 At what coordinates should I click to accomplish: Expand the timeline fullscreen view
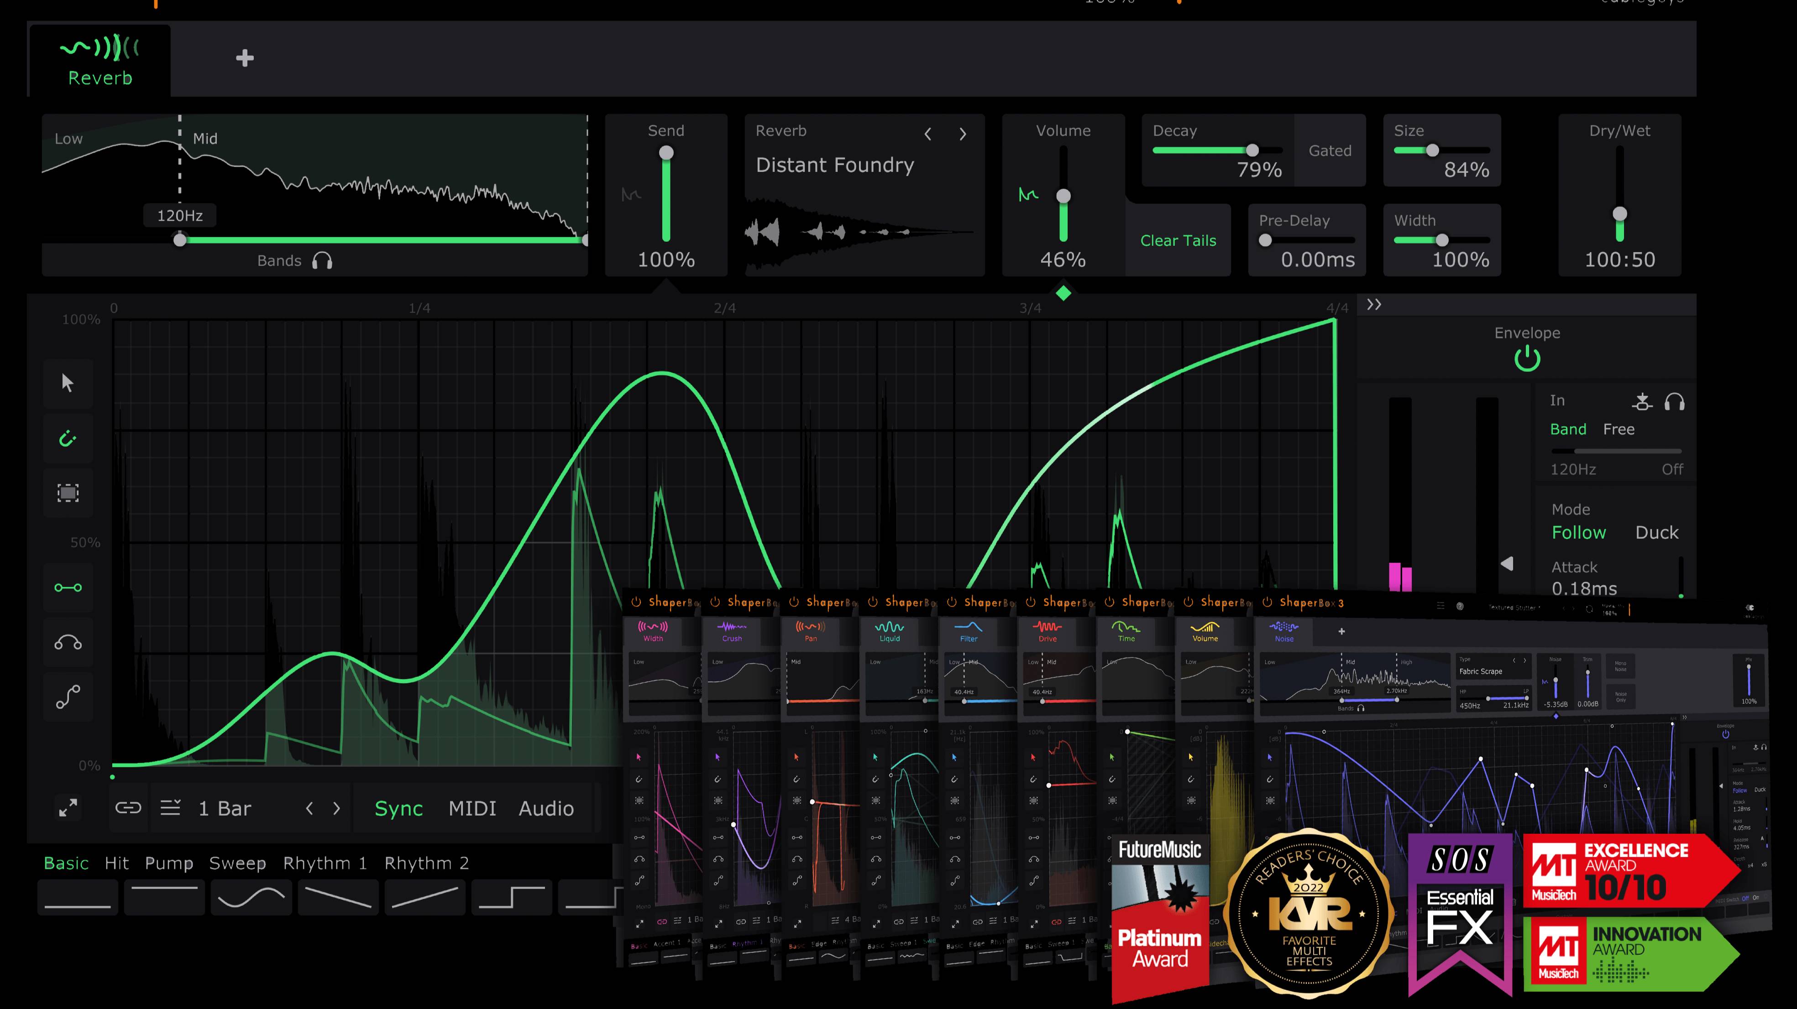click(67, 808)
